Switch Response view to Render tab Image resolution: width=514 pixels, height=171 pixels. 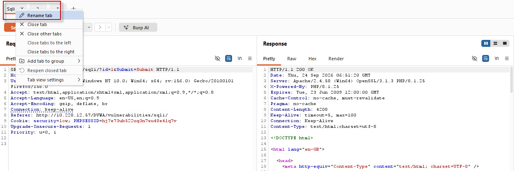(x=336, y=59)
